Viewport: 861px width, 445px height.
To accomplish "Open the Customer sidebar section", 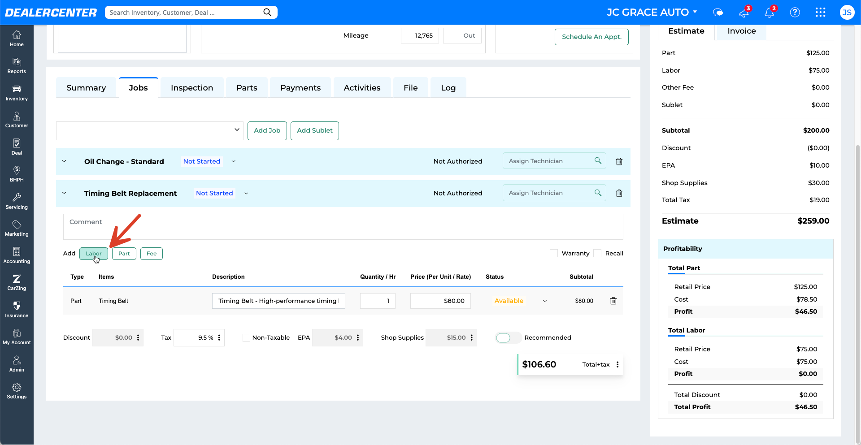I will point(17,120).
